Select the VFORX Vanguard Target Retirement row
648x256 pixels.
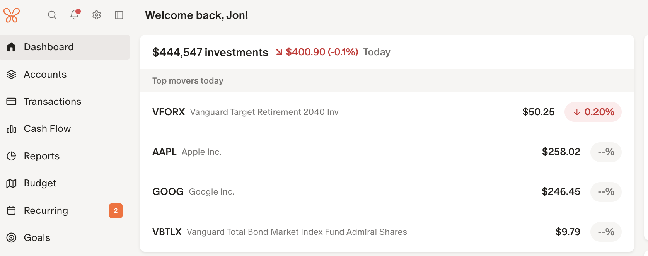pyautogui.click(x=309, y=112)
